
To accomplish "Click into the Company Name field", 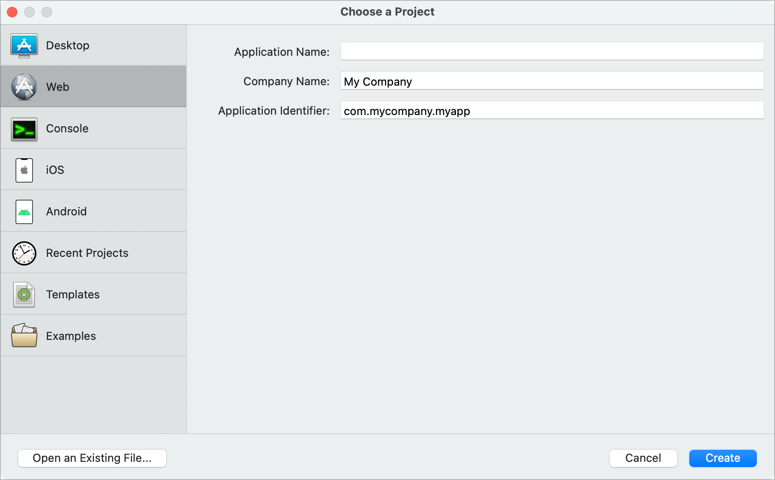I will (552, 81).
